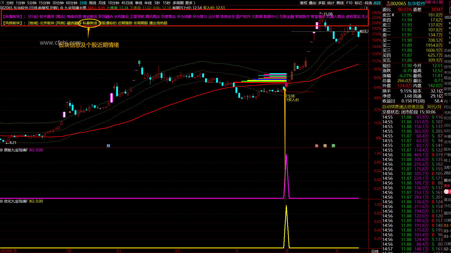The width and height of the screenshot is (451, 253).
Task: Select the 1分钟 period
Action: (20, 3)
